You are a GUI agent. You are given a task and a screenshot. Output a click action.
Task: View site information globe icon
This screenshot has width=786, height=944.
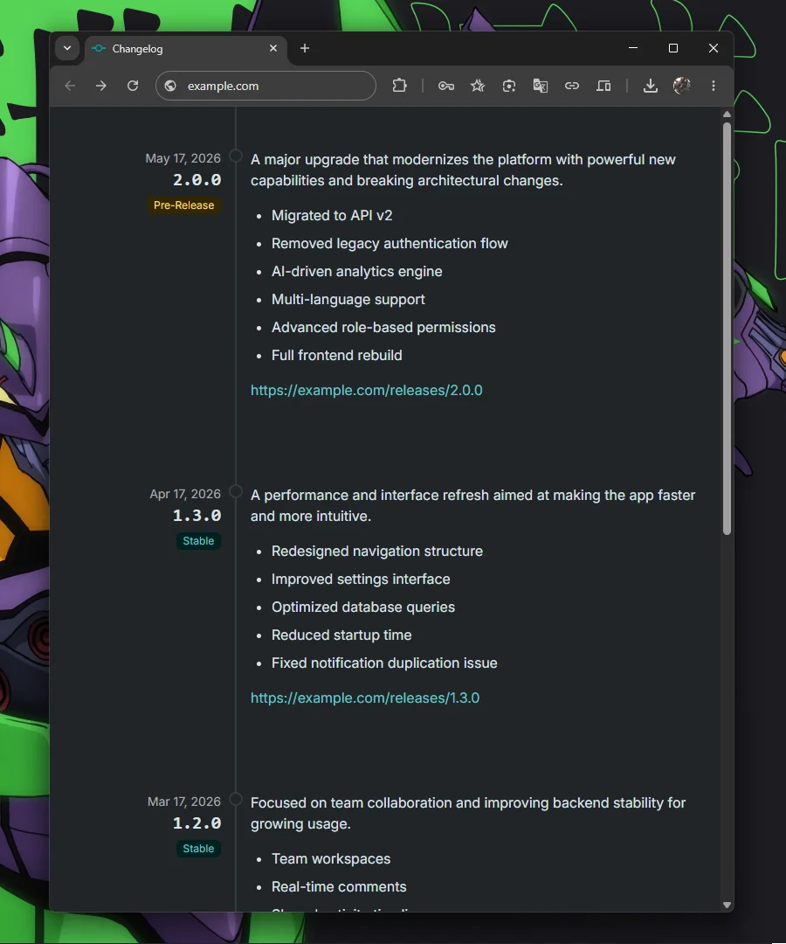click(x=171, y=86)
